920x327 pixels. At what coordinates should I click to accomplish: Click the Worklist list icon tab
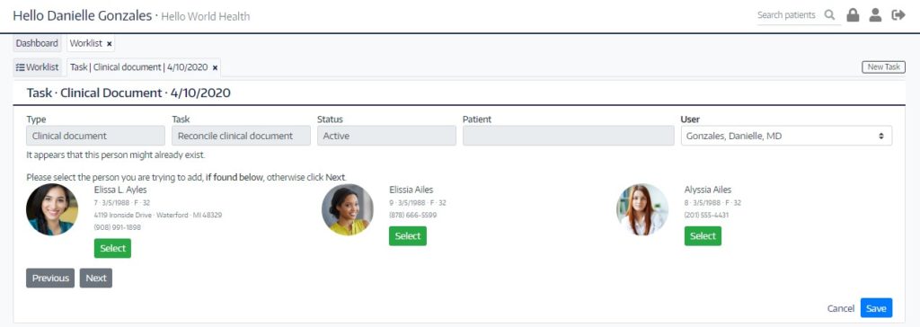tap(37, 66)
